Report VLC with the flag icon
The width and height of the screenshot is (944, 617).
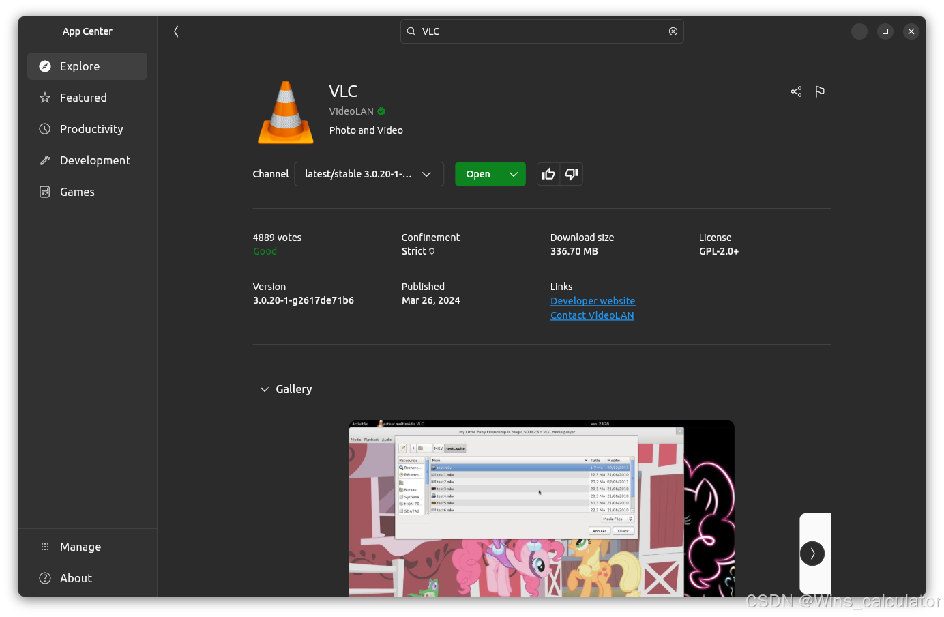820,91
